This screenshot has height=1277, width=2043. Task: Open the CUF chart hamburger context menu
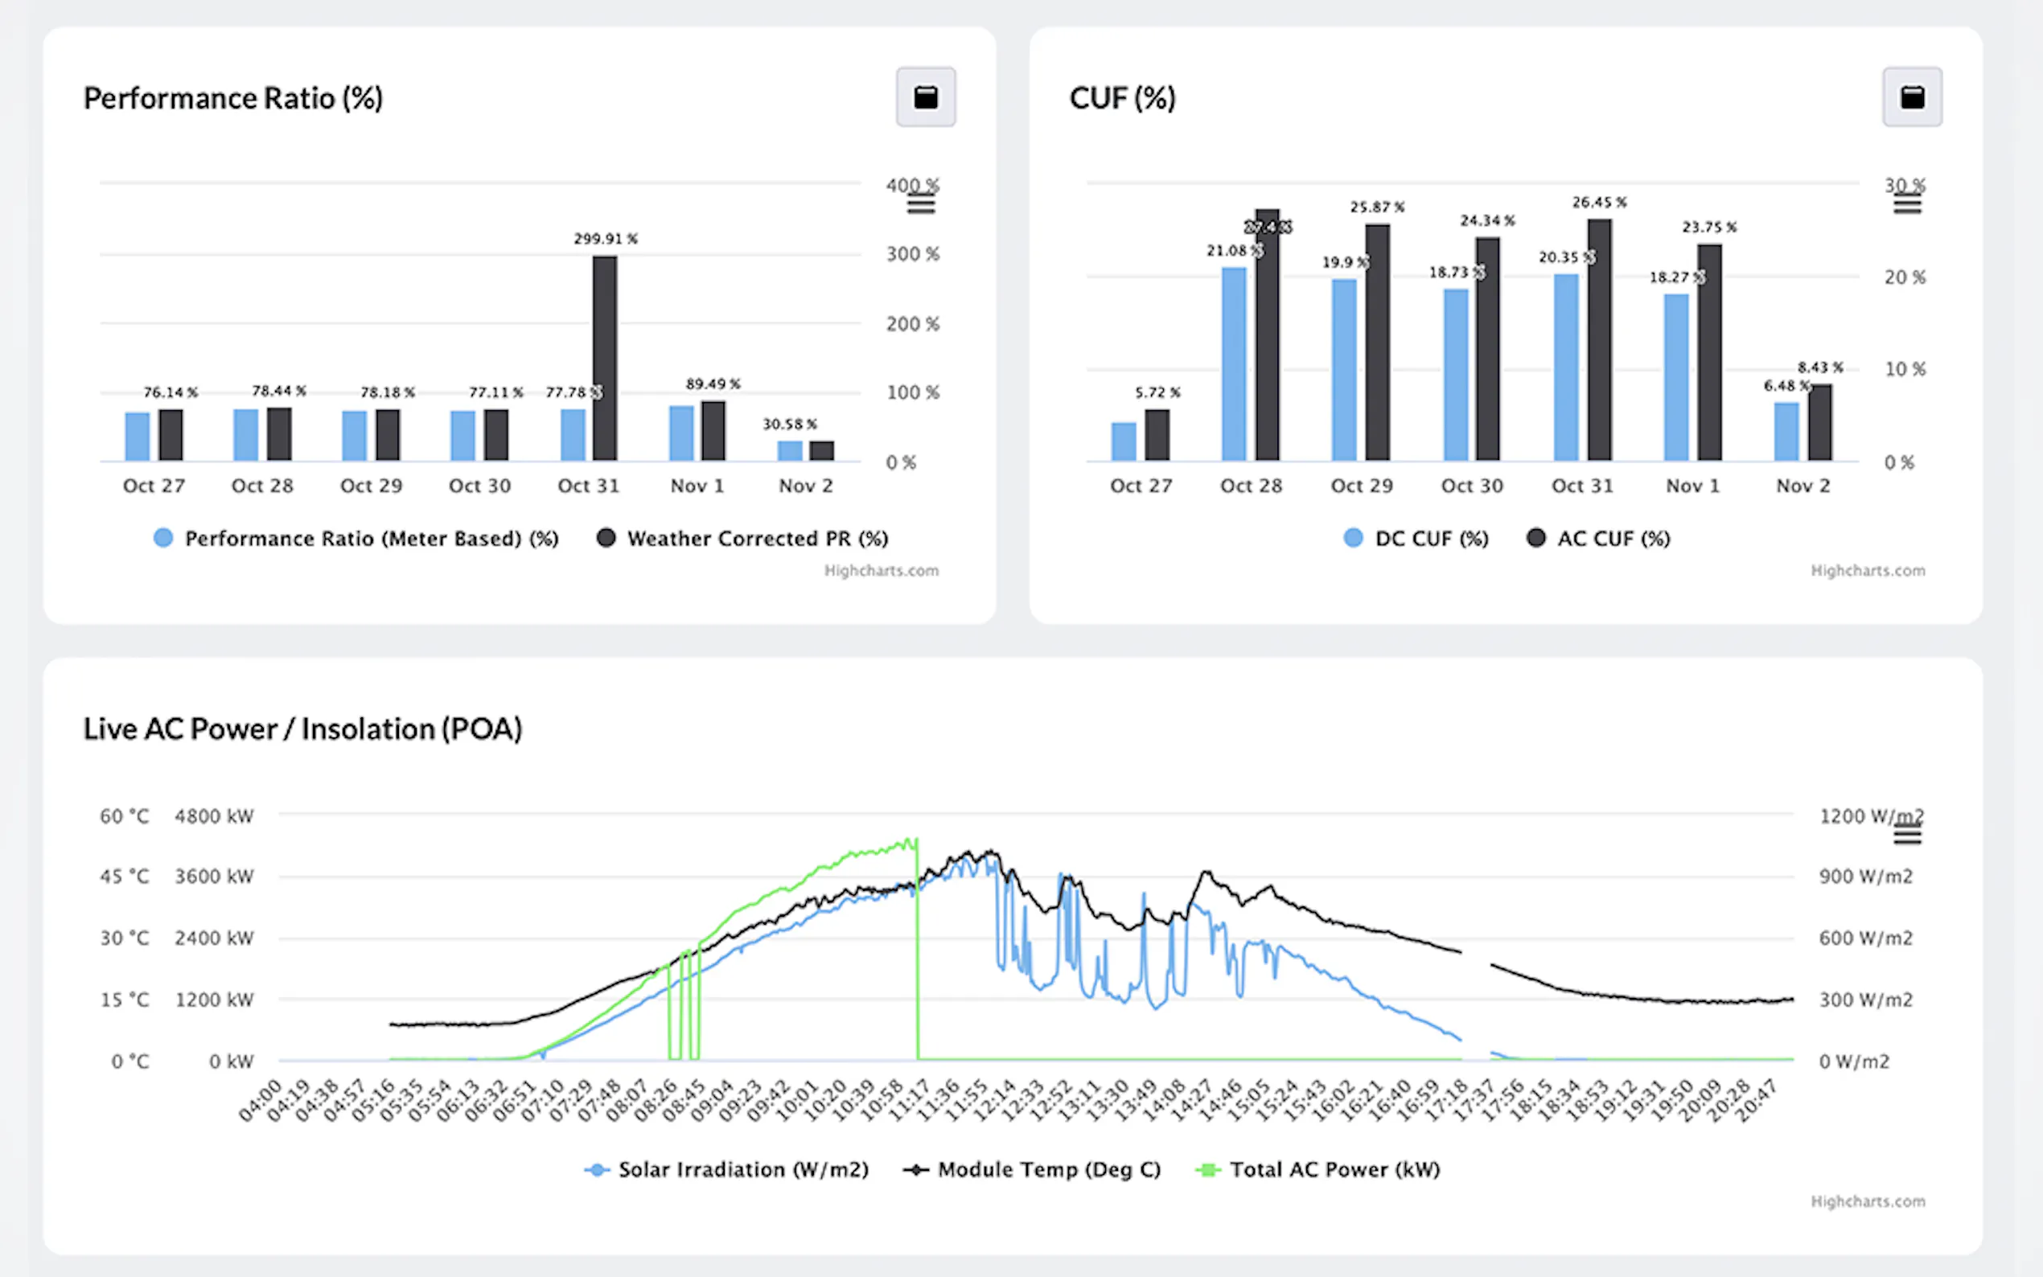(x=1906, y=204)
